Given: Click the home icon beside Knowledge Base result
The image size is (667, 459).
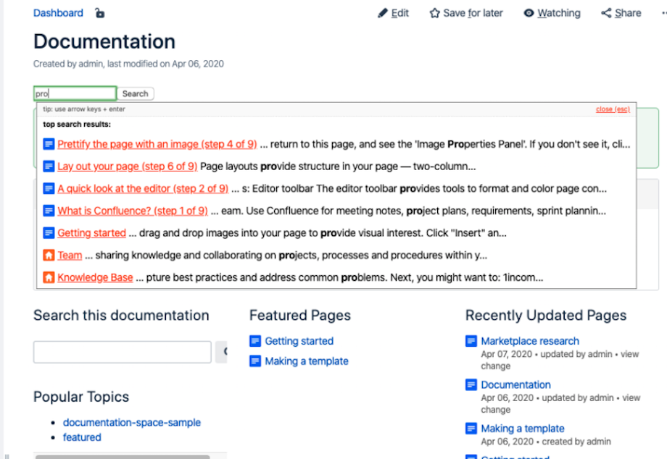Looking at the screenshot, I should (x=49, y=277).
